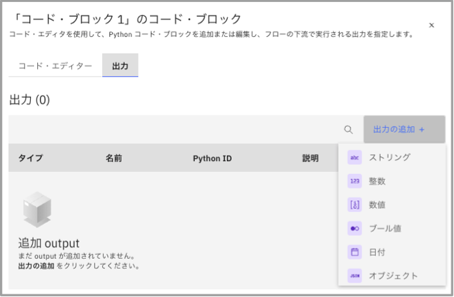This screenshot has height=297, width=454.
Task: Open the 出力の追加 + dropdown button
Action: tap(404, 129)
